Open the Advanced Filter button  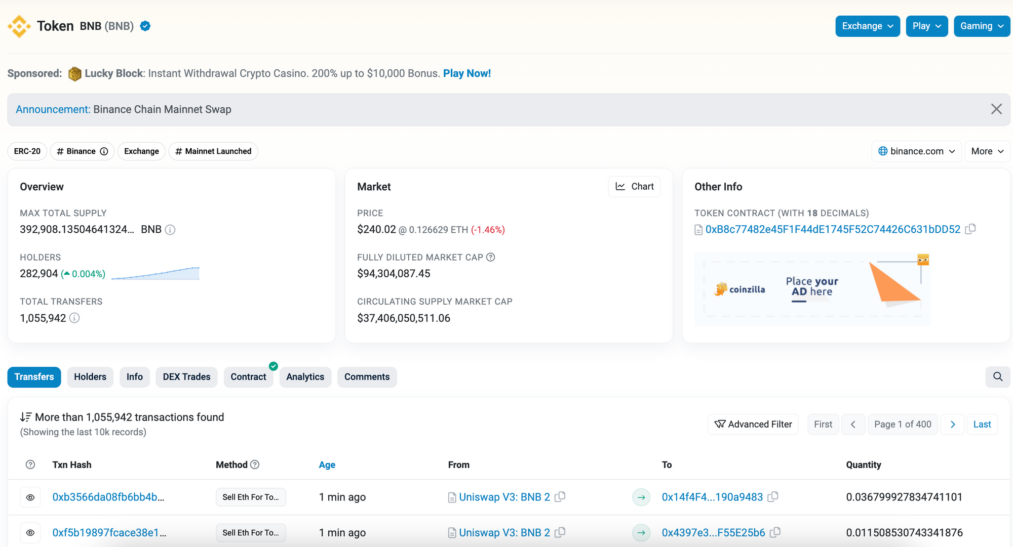click(x=753, y=425)
